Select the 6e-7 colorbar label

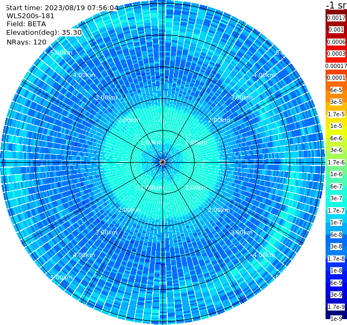point(336,186)
